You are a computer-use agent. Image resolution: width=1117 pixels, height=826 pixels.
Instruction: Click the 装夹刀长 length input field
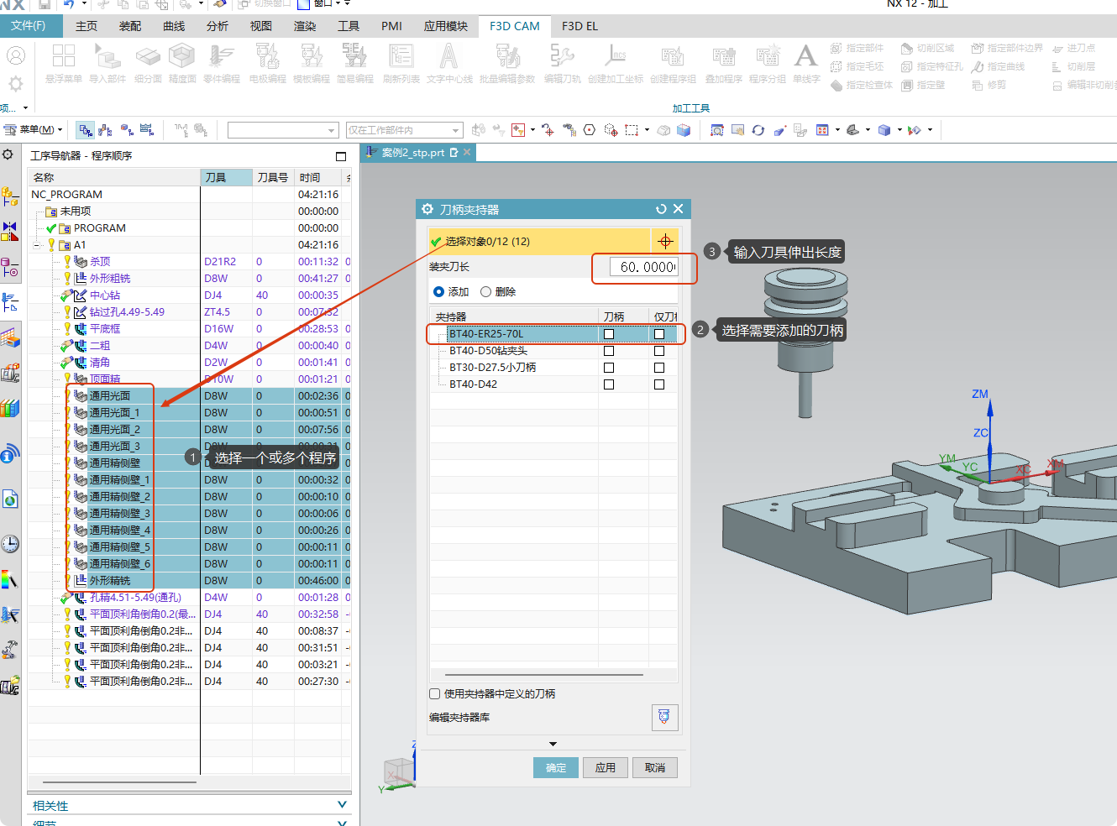point(645,267)
